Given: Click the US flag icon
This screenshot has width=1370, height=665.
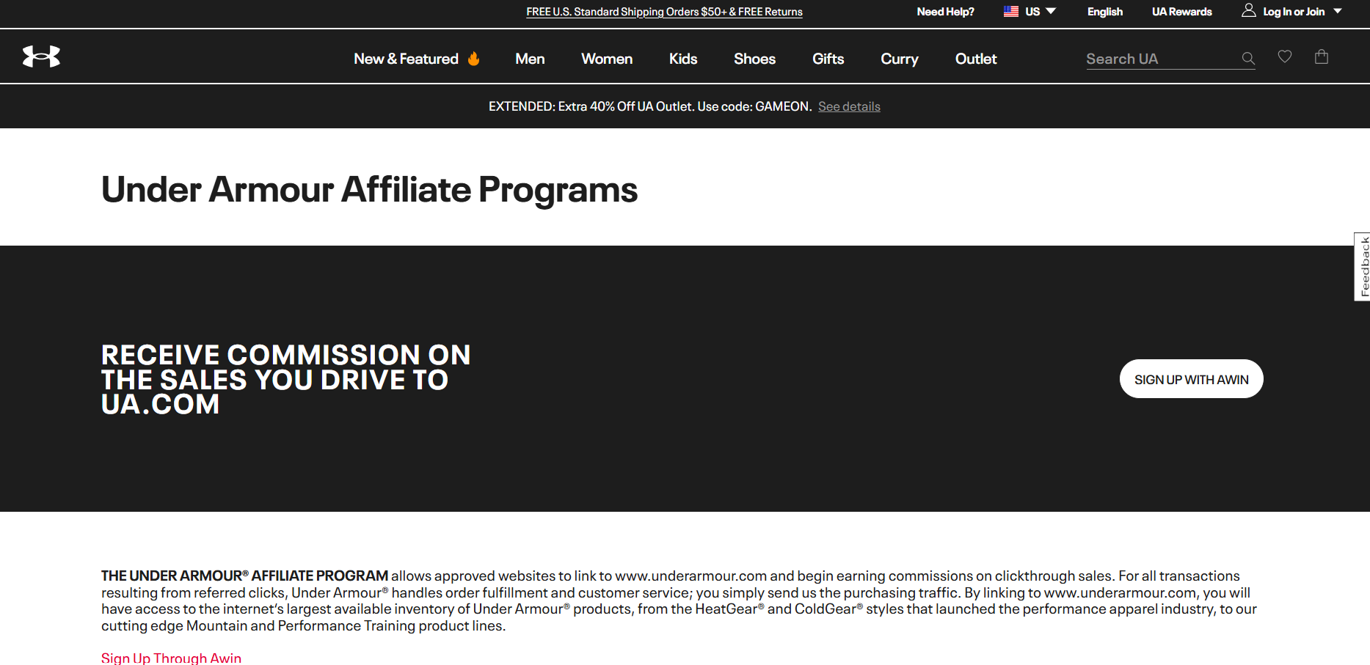Looking at the screenshot, I should pos(1010,10).
